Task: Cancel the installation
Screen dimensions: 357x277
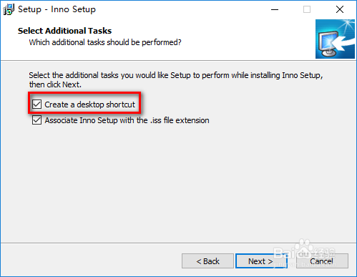Action: click(x=322, y=261)
